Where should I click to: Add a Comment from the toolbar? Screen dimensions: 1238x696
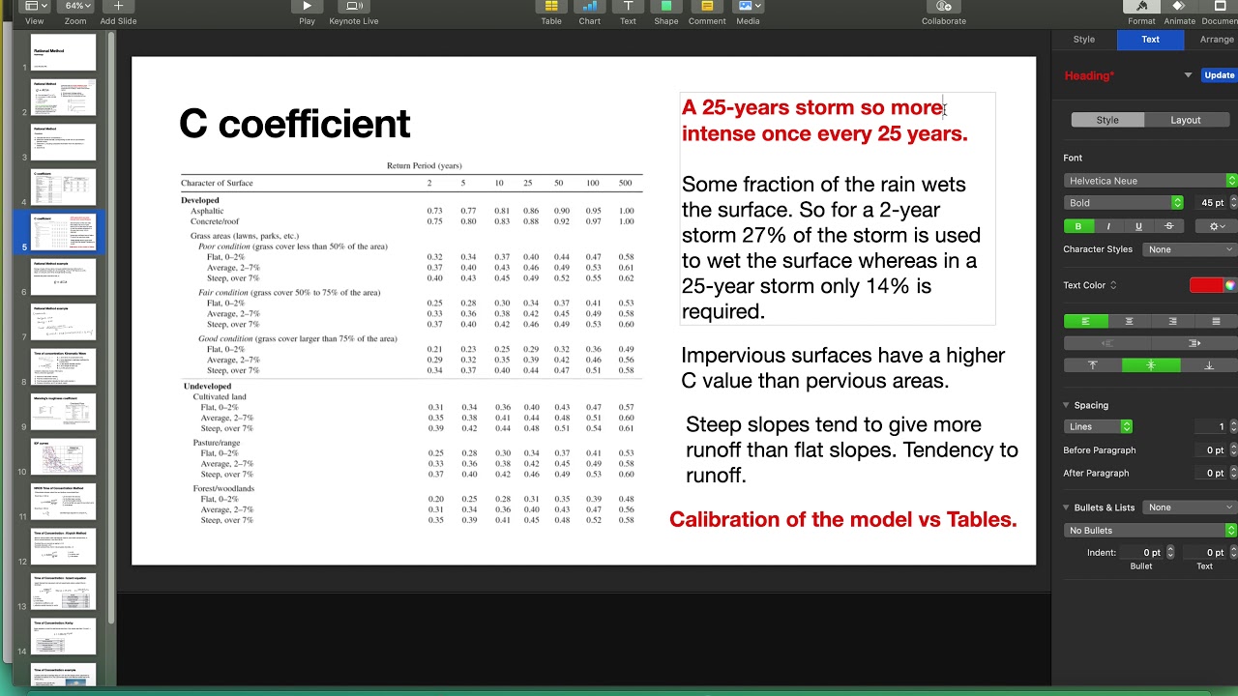707,6
